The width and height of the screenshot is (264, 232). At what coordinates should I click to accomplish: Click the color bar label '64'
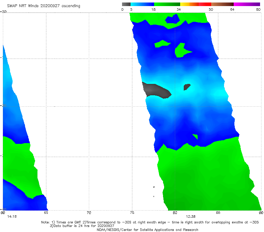click(232, 9)
